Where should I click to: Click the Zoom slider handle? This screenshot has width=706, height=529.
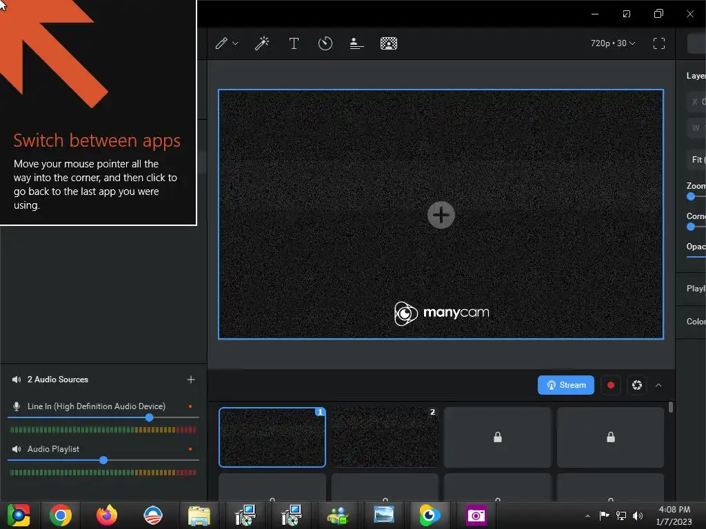coord(691,196)
